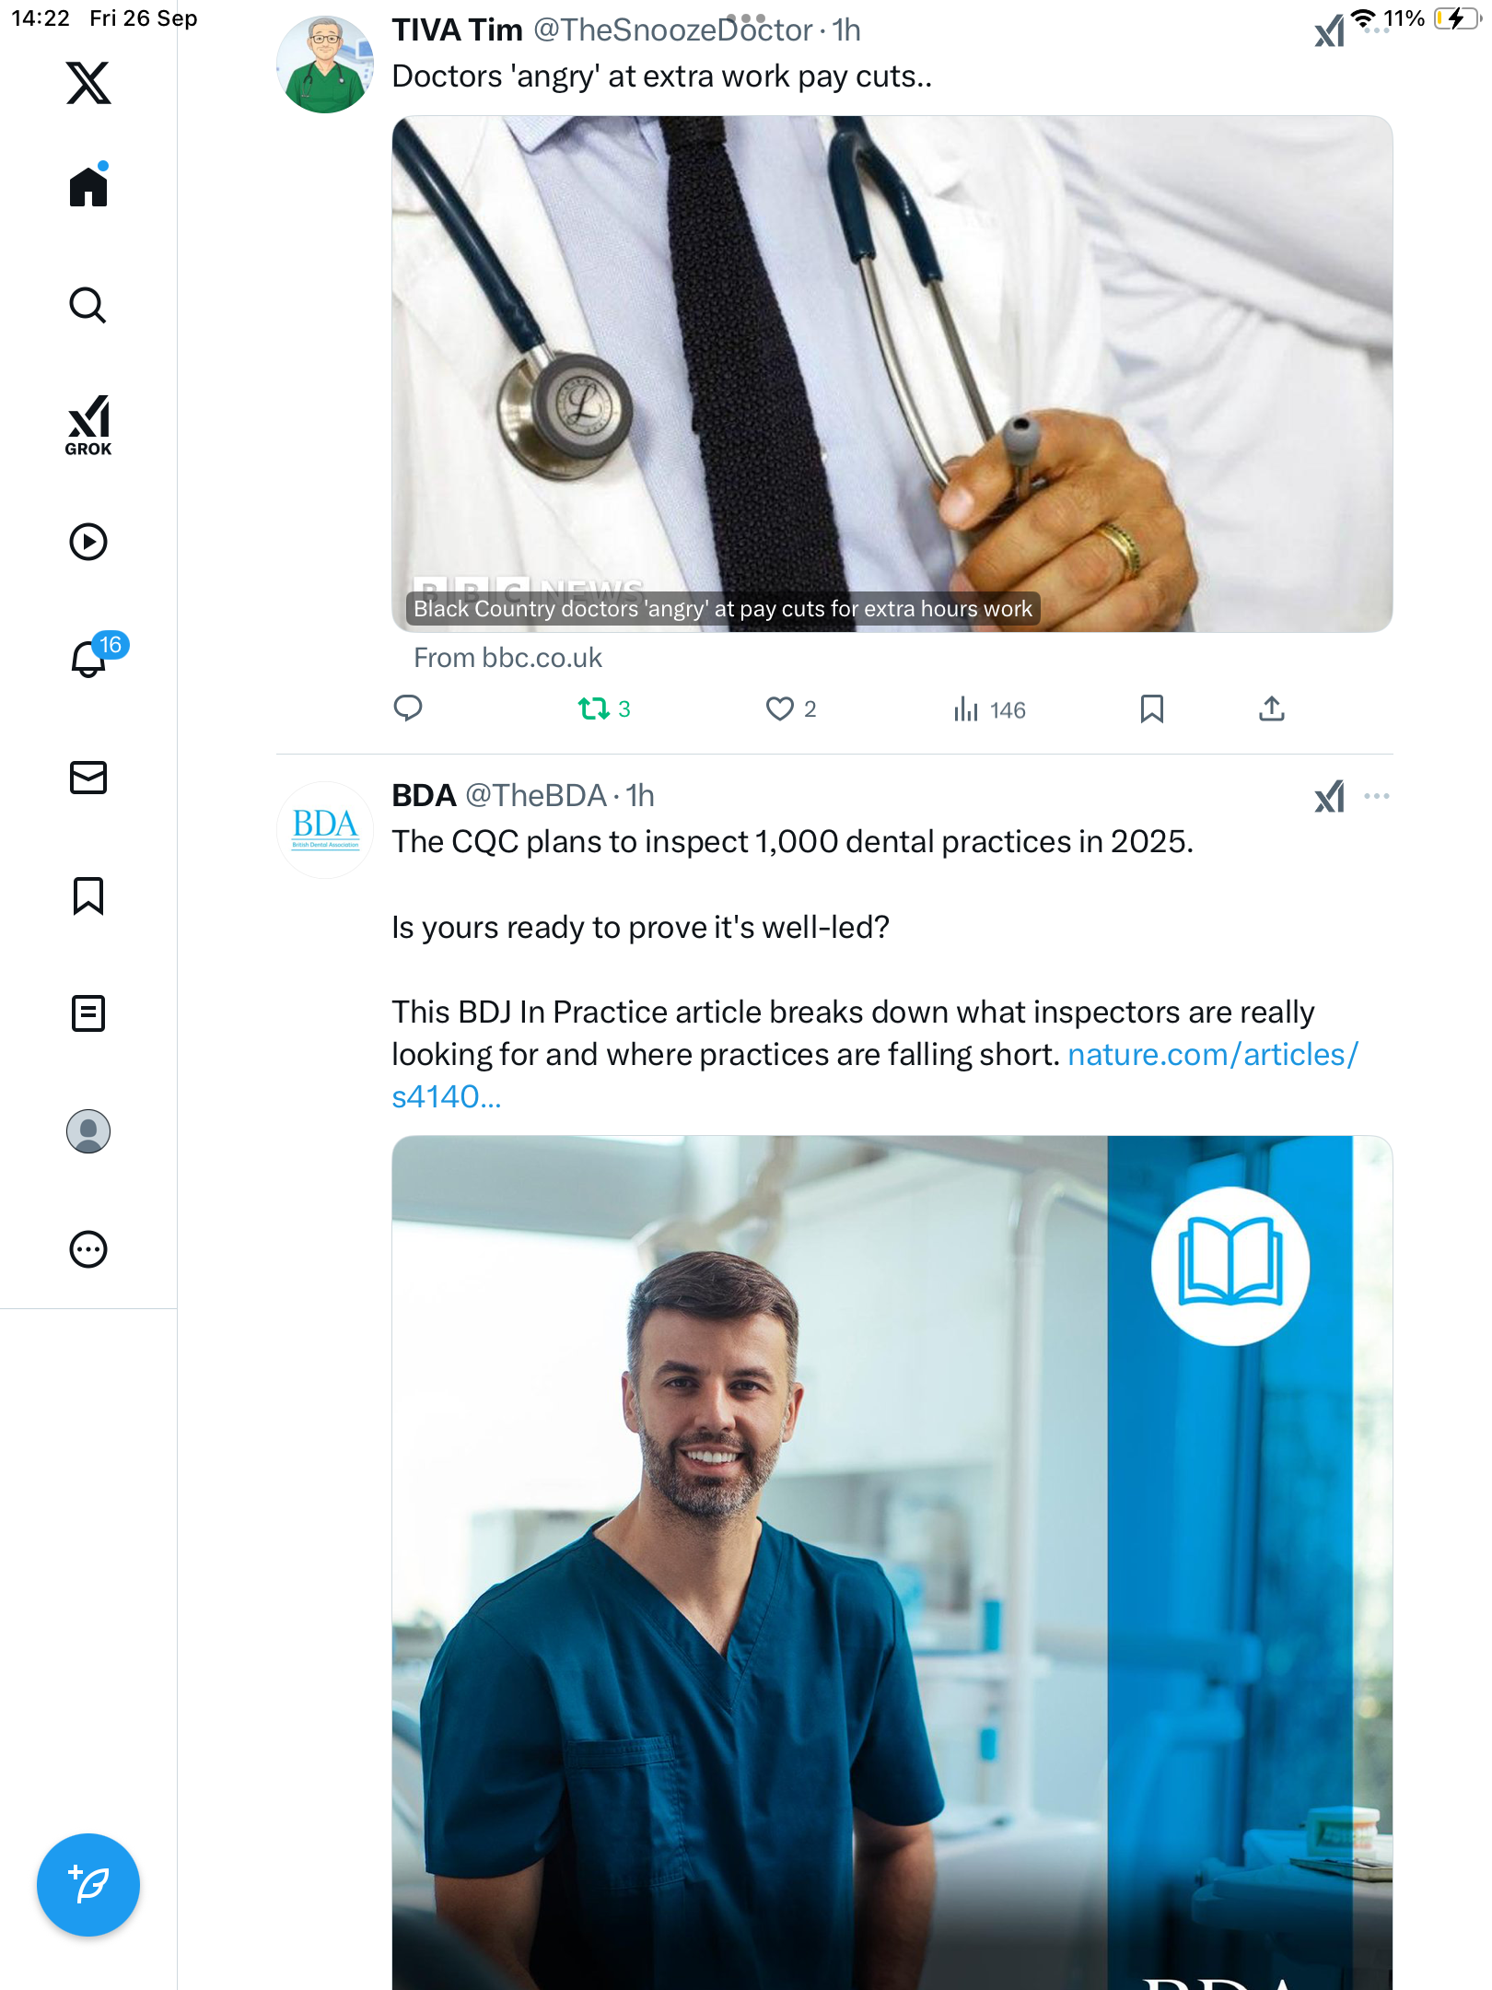Open the BBC News article card
This screenshot has width=1492, height=1990.
[892, 374]
